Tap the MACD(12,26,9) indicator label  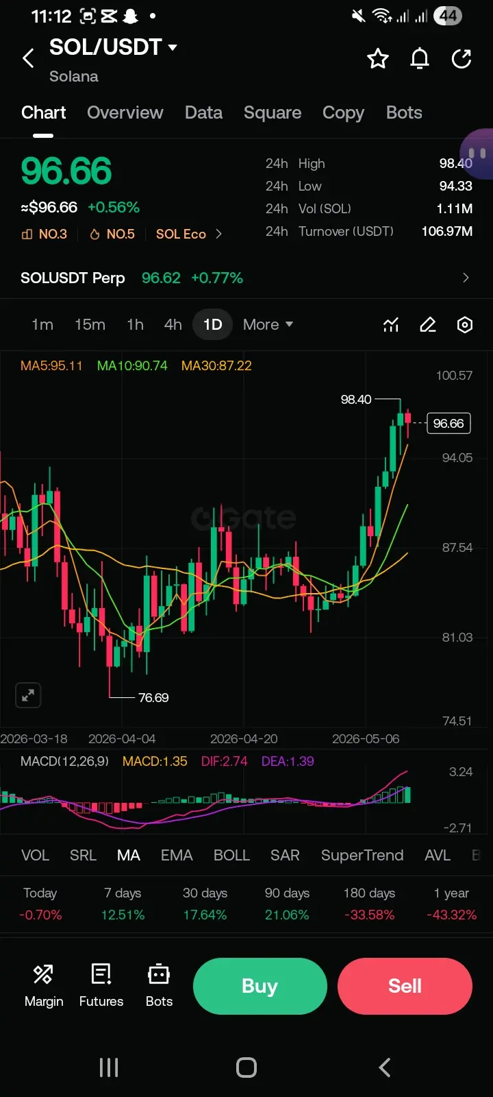tap(64, 761)
